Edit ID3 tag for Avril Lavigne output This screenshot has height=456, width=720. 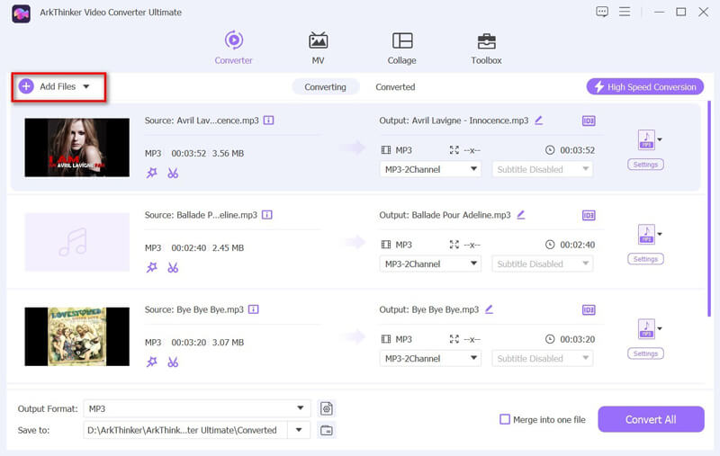589,121
